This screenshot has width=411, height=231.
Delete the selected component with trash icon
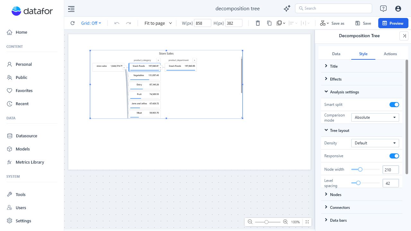[258, 23]
